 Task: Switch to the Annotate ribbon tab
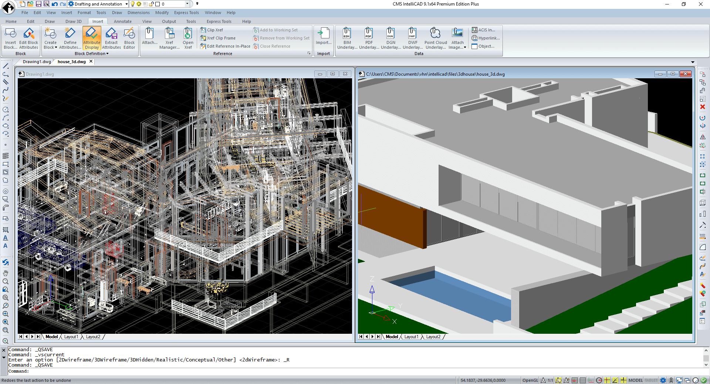point(122,21)
